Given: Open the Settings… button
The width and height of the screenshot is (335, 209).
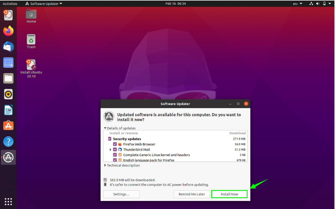Looking at the screenshot, I should [x=121, y=194].
